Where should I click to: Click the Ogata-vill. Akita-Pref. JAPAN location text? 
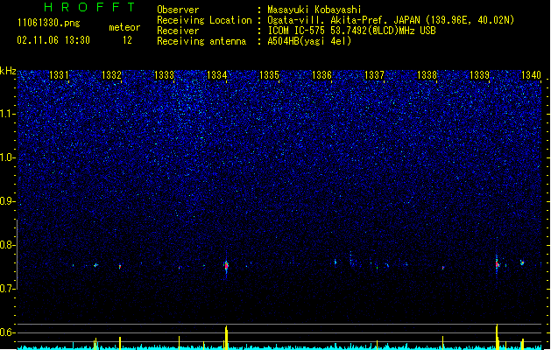coord(391,20)
